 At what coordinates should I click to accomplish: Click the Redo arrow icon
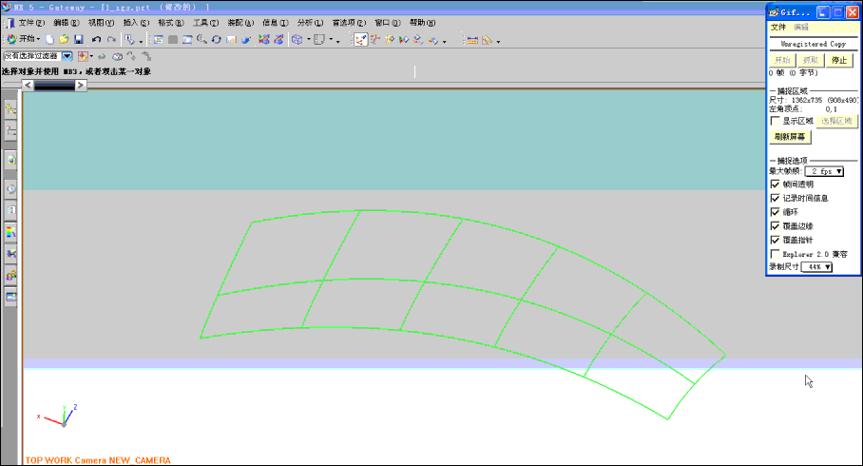coord(111,39)
